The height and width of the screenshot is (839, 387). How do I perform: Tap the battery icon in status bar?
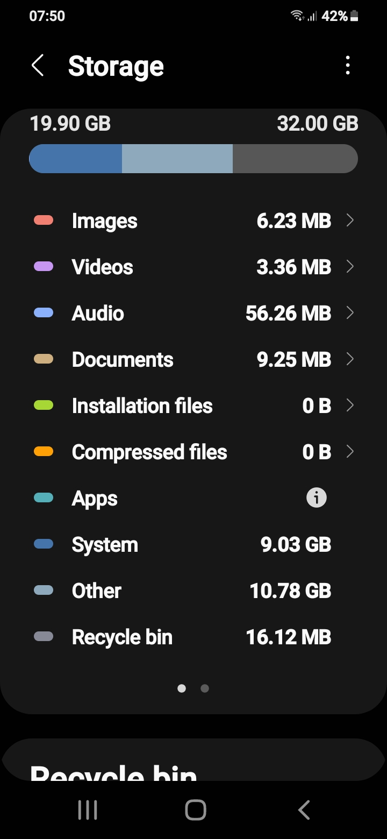[x=354, y=17]
